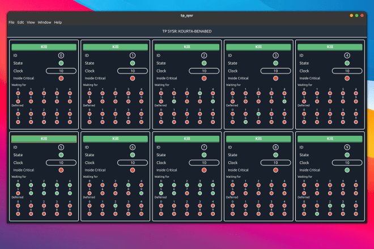Click the Clock field of process 6
The height and width of the screenshot is (249, 374).
133,163
